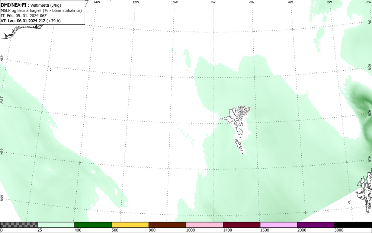Select the light pink legend swatch
Screen dimensions: 372x233
205,225
